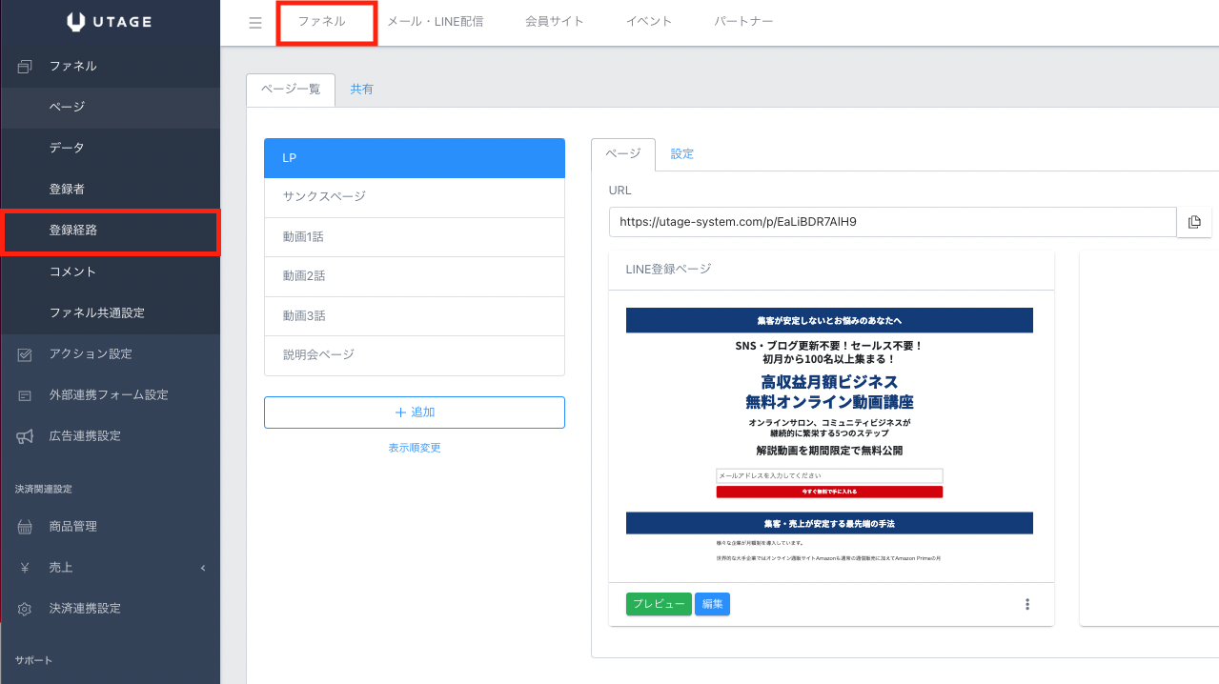Click the 外部連携フォーム設定 icon
The image size is (1219, 684).
[x=25, y=395]
